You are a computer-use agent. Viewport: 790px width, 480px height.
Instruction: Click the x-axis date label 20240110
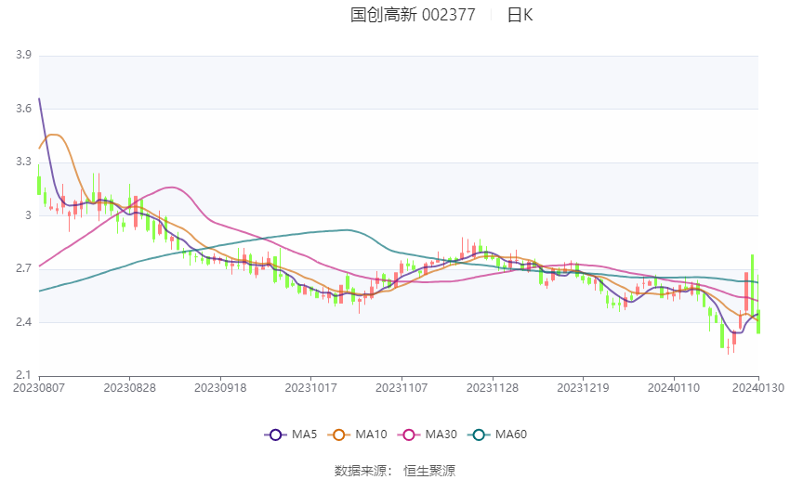coord(674,388)
